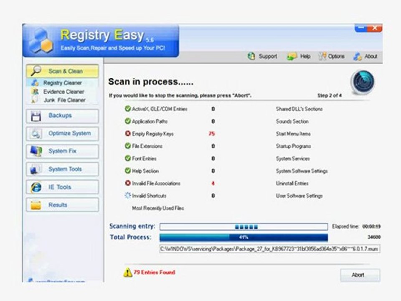This screenshot has height=301, width=401.
Task: Click the Junk File Cleaner icon
Action: tap(35, 99)
